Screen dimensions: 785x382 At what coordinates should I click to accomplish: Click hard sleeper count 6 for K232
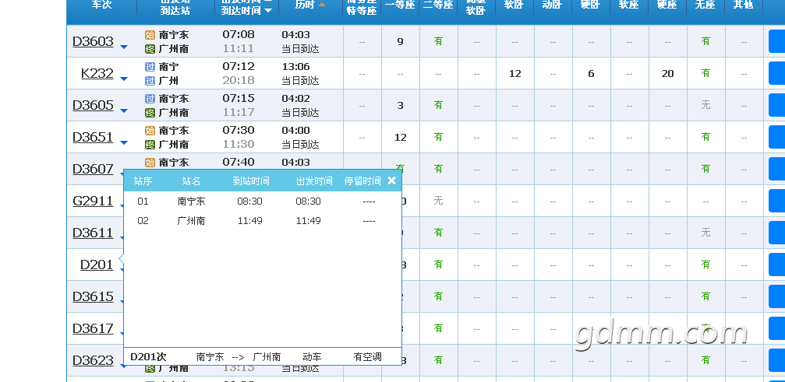coord(591,73)
